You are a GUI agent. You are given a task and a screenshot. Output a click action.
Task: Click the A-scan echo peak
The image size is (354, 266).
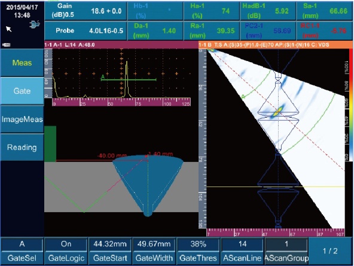coord(127,79)
